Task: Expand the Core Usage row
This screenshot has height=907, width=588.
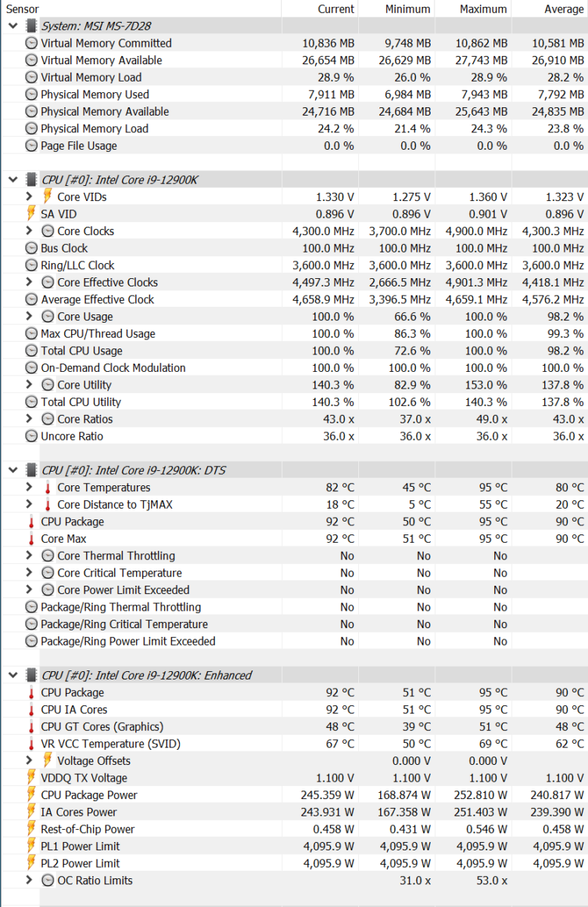Action: click(29, 317)
